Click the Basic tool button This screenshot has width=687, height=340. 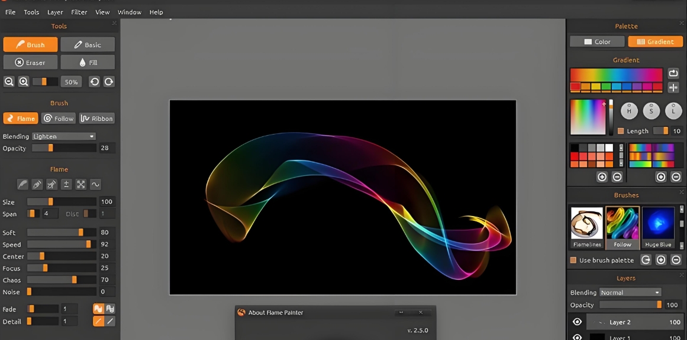coord(88,45)
